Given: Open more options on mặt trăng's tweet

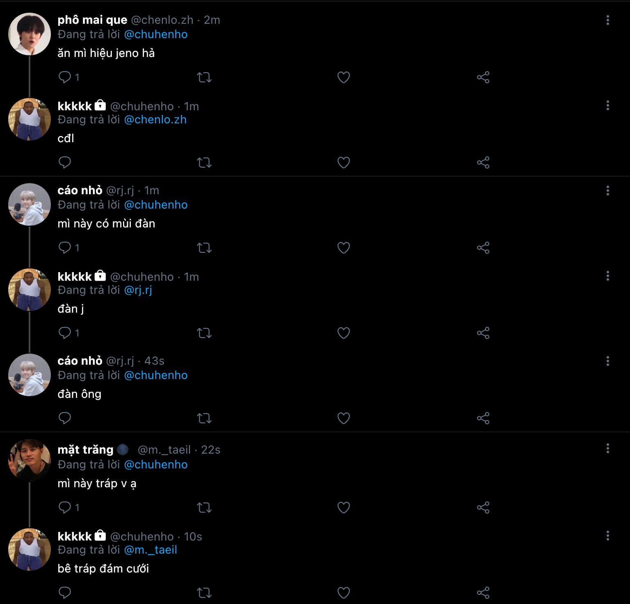Looking at the screenshot, I should (x=608, y=448).
